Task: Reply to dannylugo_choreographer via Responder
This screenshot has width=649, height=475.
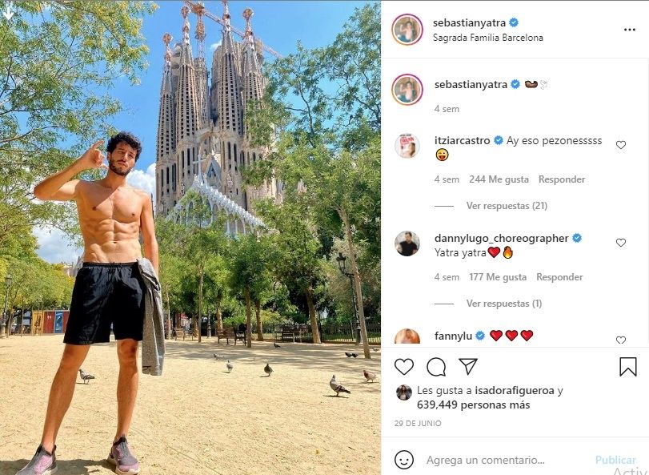Action: coord(559,277)
